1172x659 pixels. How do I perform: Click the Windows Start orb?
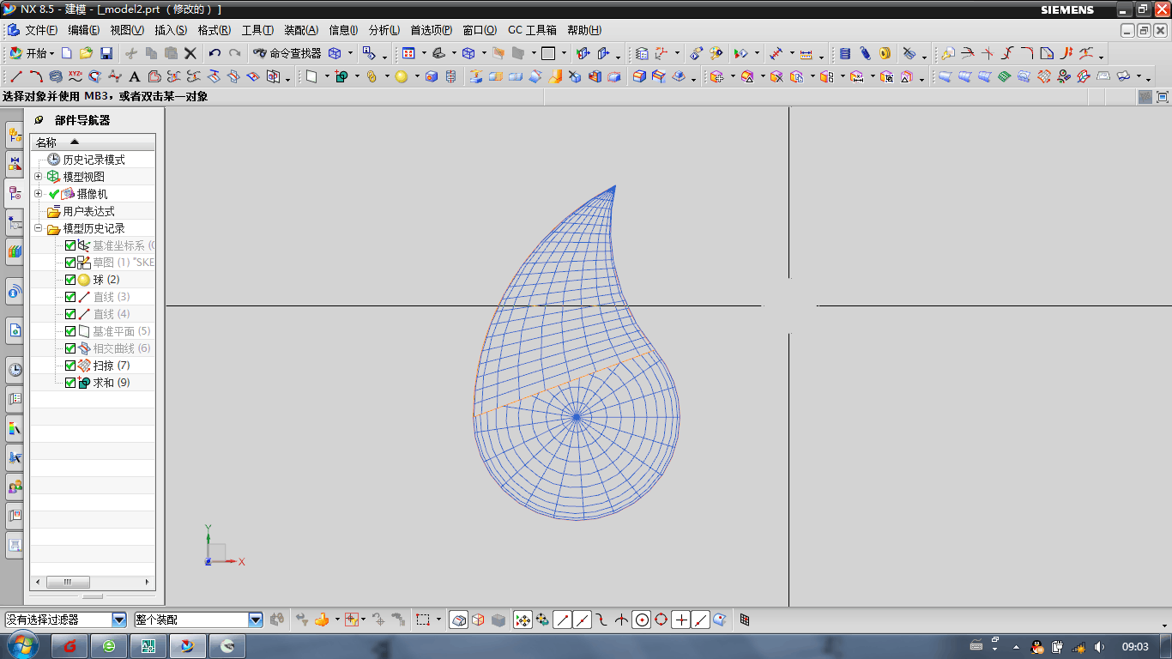pos(22,645)
